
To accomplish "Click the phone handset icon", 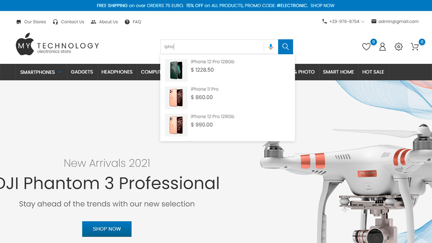I will (x=325, y=21).
